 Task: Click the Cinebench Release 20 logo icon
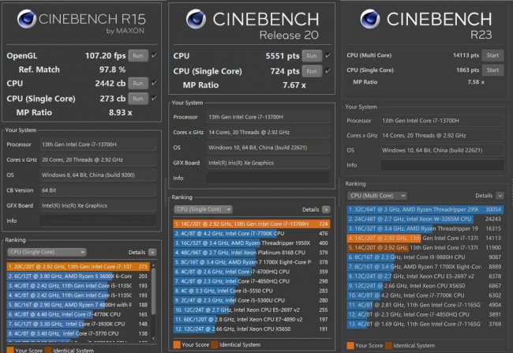click(196, 19)
